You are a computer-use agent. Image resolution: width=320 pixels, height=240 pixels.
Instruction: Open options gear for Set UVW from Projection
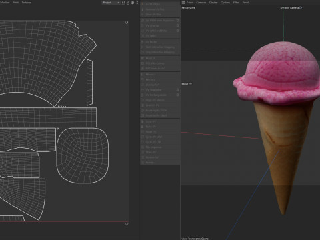pyautogui.click(x=178, y=20)
